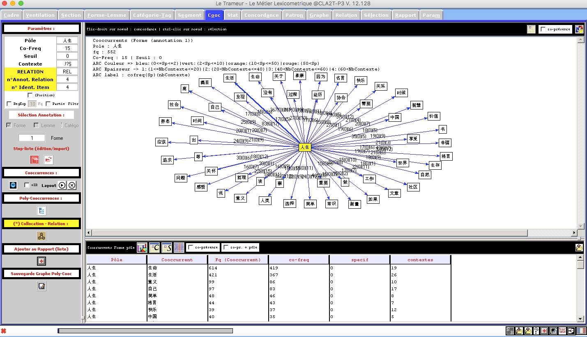The height and width of the screenshot is (337, 587).
Task: Switch to the Stat tab
Action: (x=232, y=15)
